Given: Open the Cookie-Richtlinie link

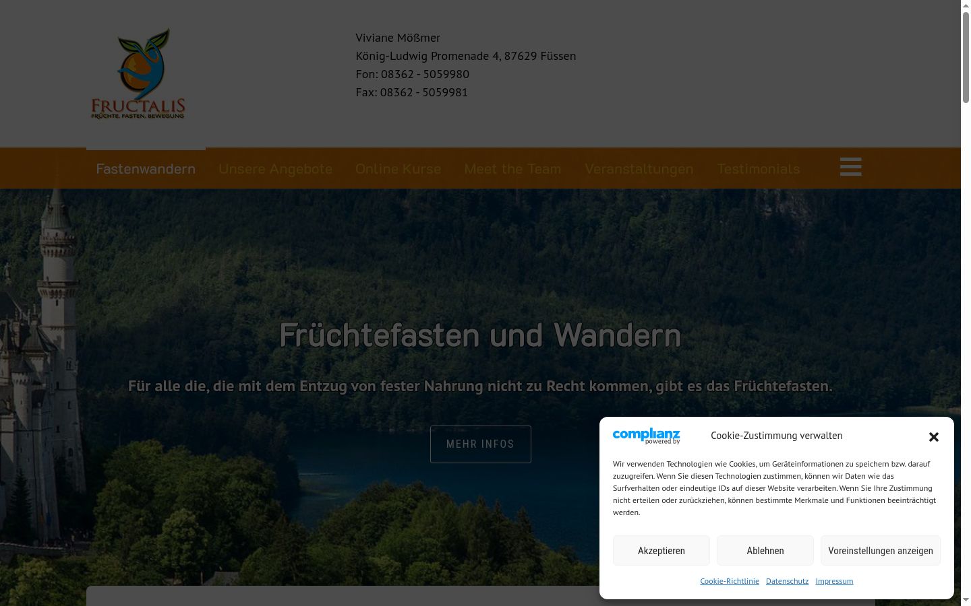Looking at the screenshot, I should click(729, 581).
